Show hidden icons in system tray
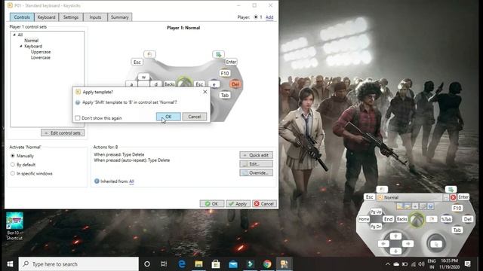483x271 pixels. coord(387,264)
